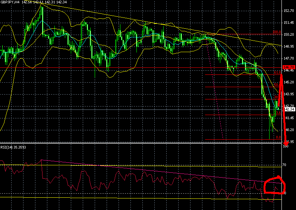296x210 pixels.
Task: Click the 147.70 price axis label
Action: click(x=289, y=58)
